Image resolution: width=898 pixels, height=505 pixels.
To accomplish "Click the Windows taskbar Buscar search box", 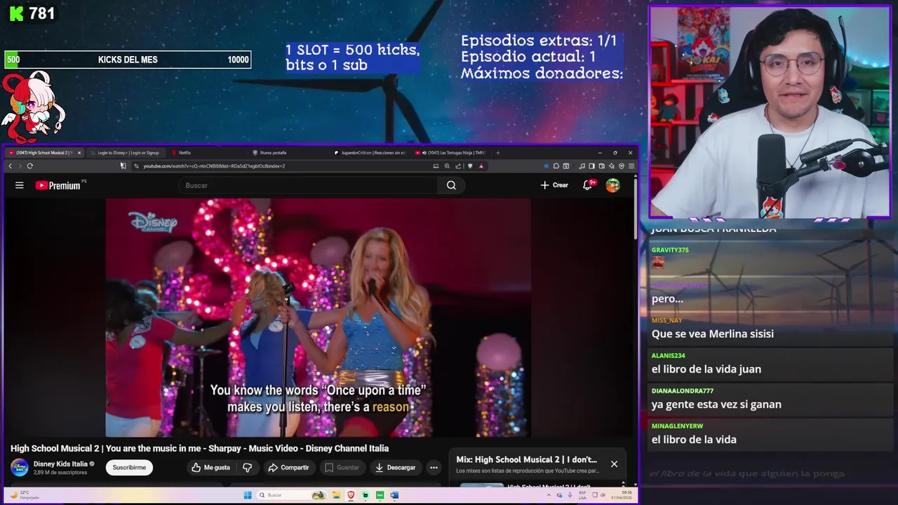I will [x=291, y=495].
